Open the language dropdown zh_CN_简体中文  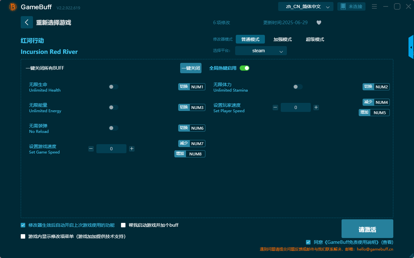tap(305, 6)
